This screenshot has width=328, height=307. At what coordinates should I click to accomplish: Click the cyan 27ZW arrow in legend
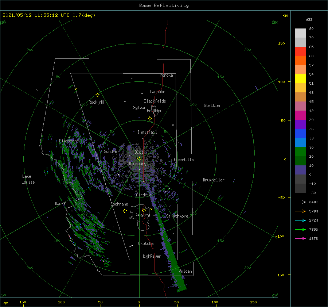coord(300,220)
